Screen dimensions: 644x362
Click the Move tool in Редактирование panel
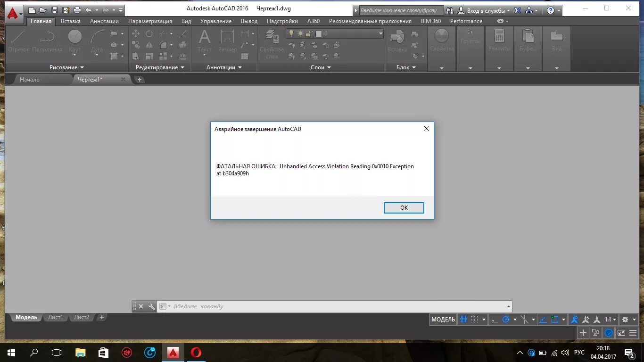(x=136, y=33)
